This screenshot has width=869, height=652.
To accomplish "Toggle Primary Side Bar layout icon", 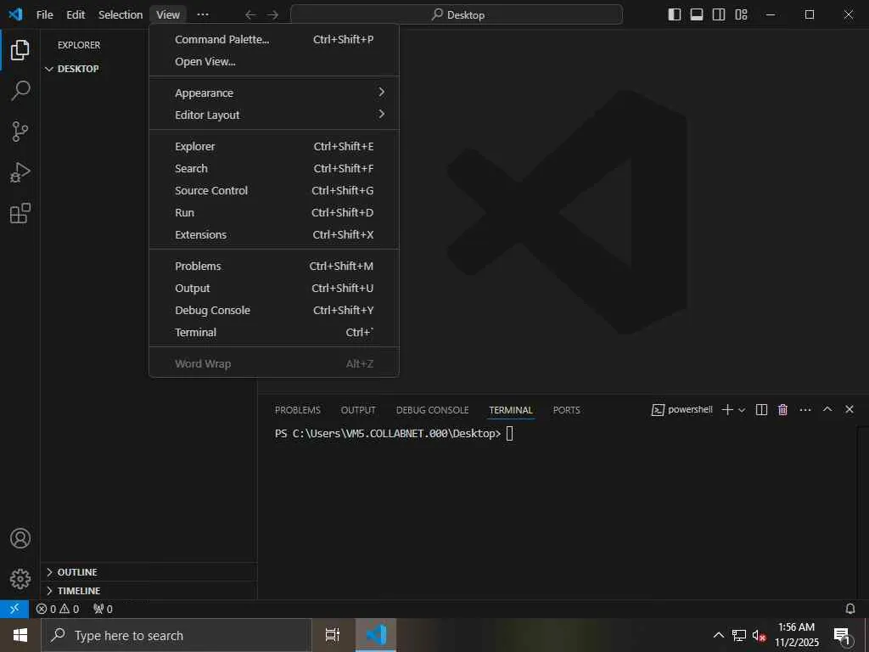I will [675, 14].
